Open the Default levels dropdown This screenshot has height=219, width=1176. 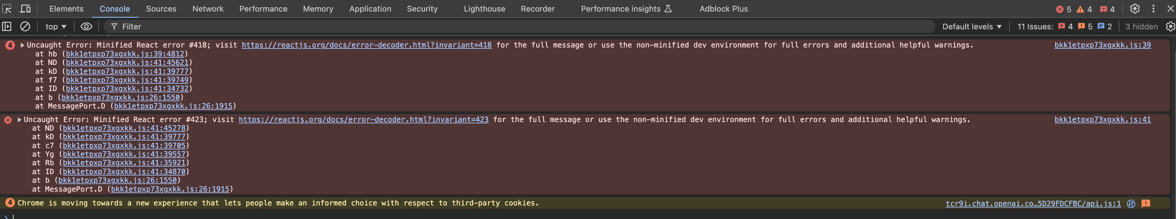[x=972, y=26]
